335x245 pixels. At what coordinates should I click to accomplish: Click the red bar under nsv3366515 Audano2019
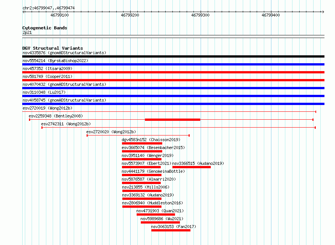(192, 167)
